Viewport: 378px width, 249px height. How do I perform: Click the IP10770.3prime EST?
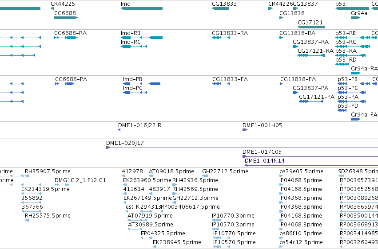point(216,220)
